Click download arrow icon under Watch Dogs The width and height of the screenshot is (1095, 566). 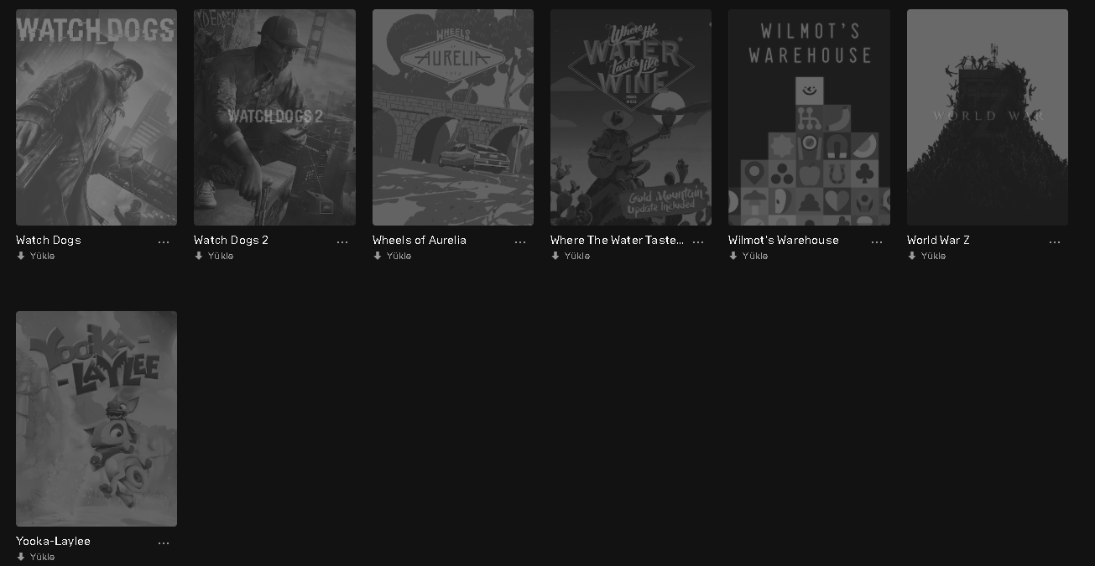click(x=21, y=256)
